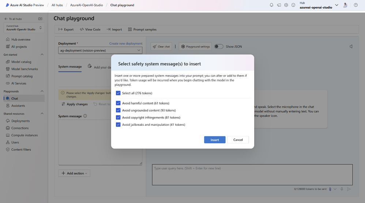The width and height of the screenshot is (365, 203).
Task: Open Model catalog in the sidebar
Action: click(x=21, y=62)
